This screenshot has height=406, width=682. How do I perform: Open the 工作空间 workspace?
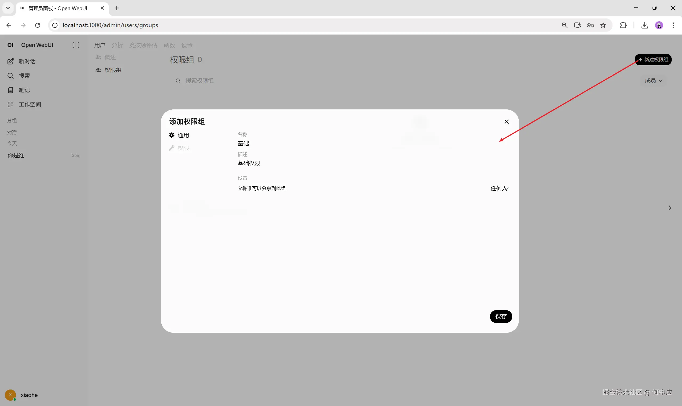[30, 104]
